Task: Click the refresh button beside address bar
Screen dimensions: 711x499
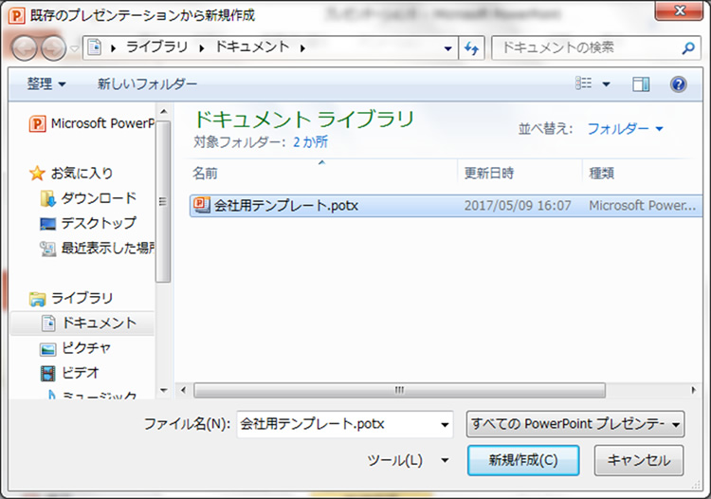Action: pos(472,47)
